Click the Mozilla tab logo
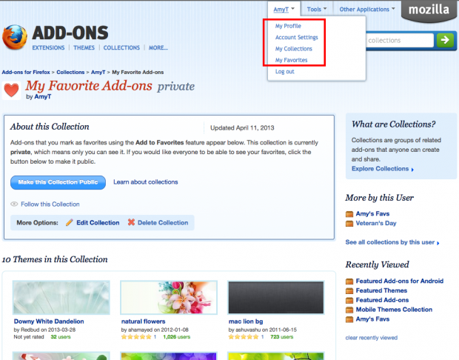 tap(428, 10)
